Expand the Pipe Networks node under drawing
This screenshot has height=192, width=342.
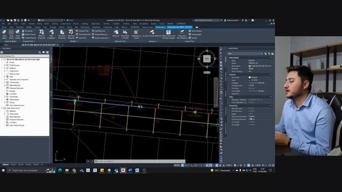(x=5, y=85)
